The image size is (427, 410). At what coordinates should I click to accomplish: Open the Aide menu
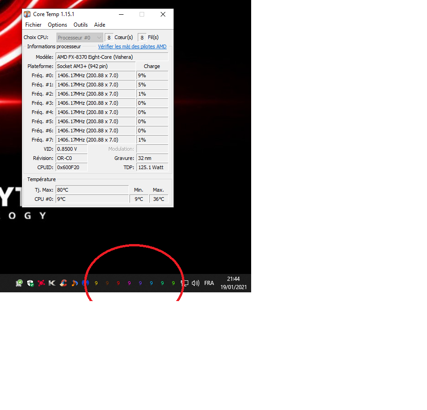pos(100,25)
